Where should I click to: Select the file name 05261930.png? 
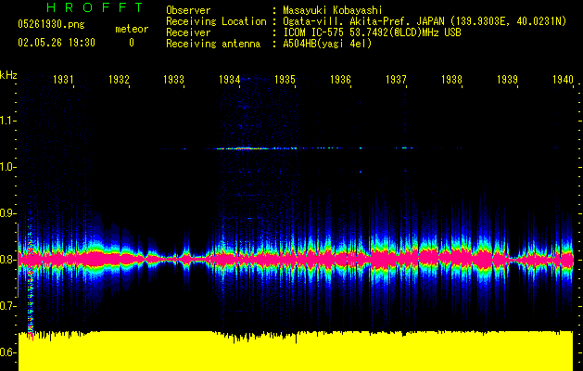click(51, 24)
